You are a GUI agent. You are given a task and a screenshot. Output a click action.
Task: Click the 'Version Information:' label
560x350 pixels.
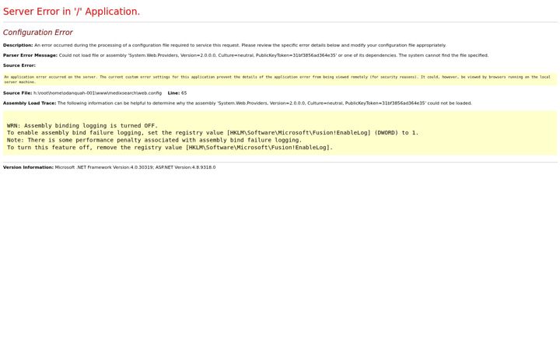point(28,167)
